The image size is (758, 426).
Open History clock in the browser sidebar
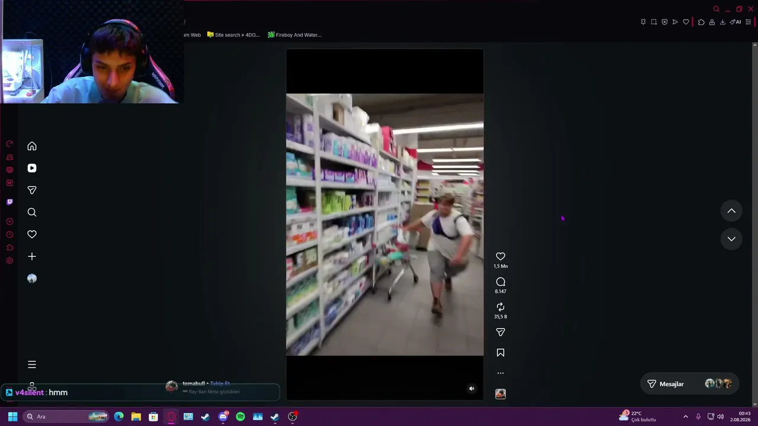tap(9, 234)
